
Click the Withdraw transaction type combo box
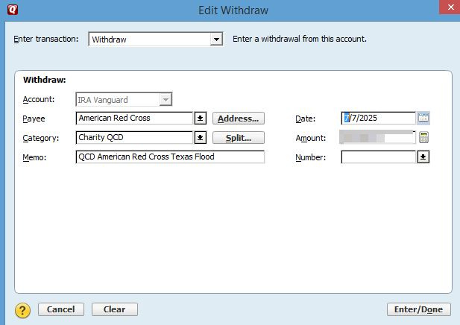click(156, 40)
